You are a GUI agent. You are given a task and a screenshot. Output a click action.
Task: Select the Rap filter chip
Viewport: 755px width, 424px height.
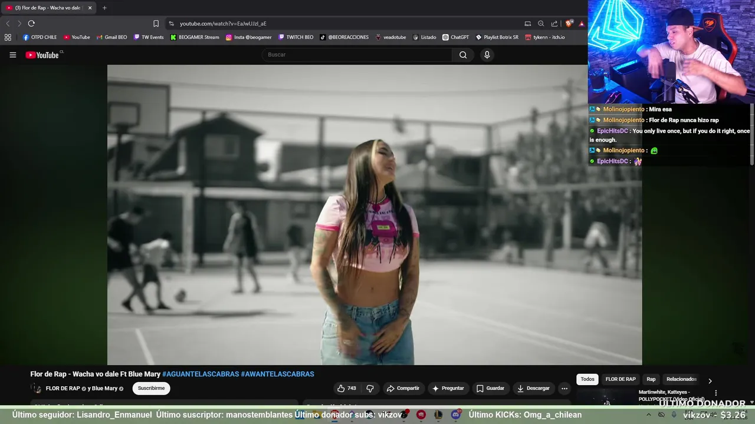651,379
